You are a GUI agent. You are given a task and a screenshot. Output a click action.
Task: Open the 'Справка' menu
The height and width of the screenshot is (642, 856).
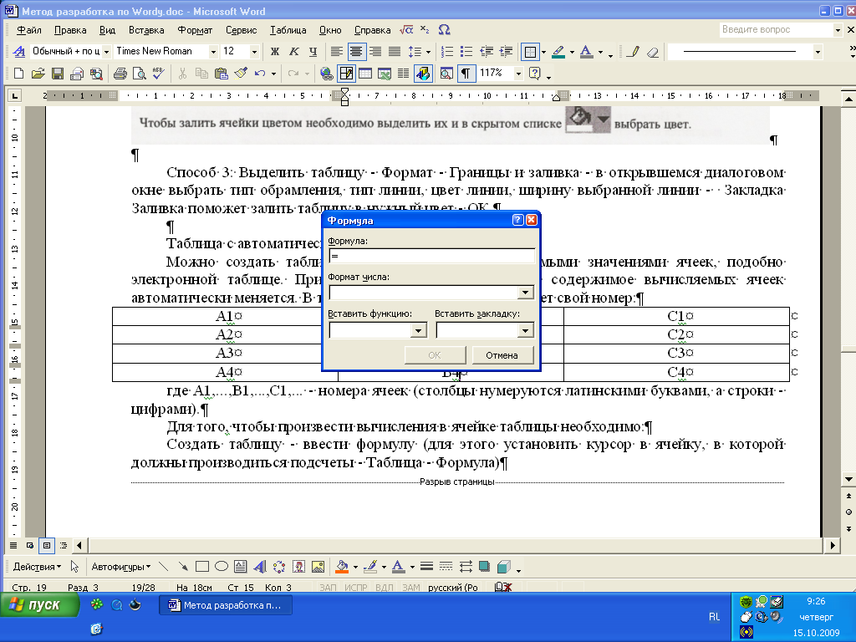(x=372, y=30)
